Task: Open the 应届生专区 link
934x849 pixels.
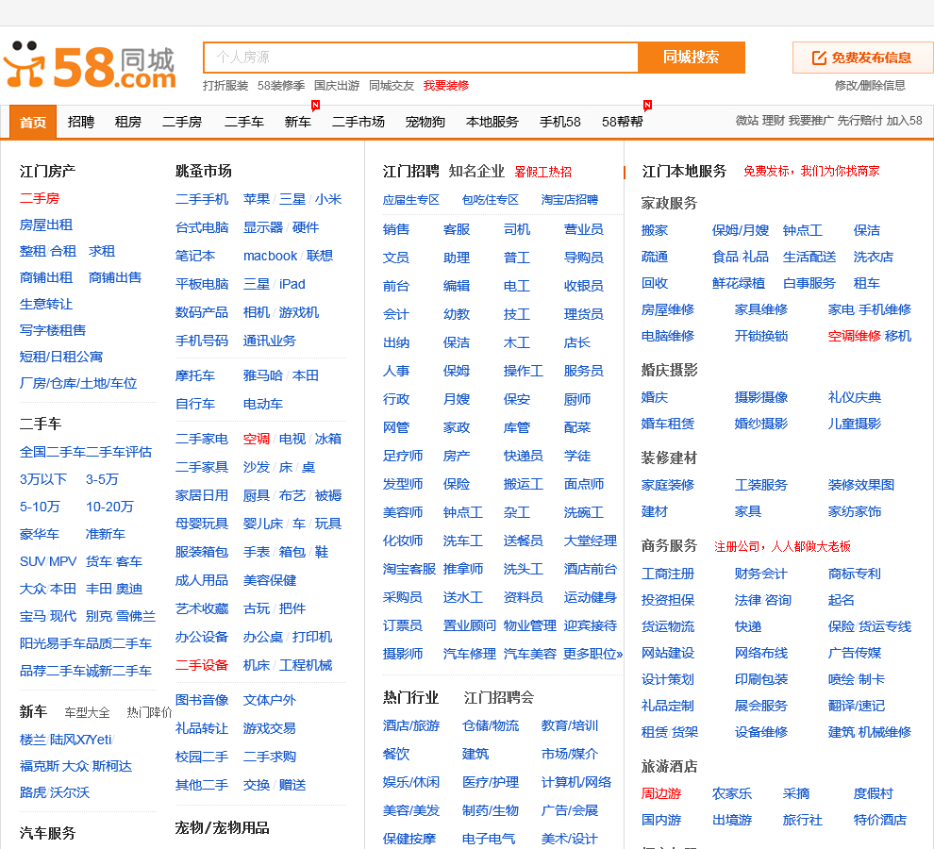Action: [x=411, y=200]
